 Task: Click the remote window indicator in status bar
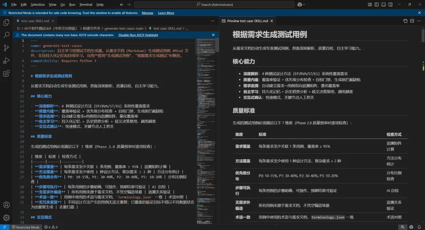pyautogui.click(x=4, y=227)
